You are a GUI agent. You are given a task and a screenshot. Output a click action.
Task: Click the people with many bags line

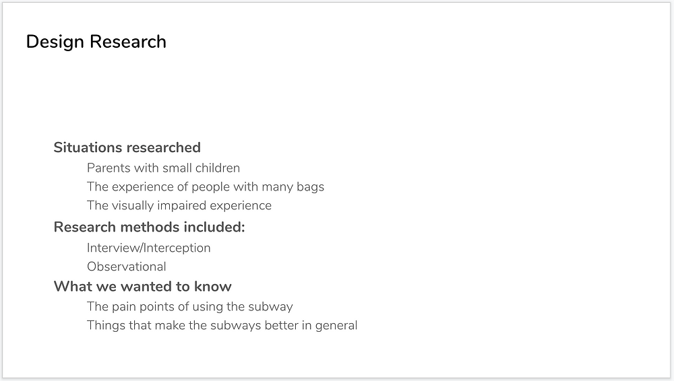point(206,187)
